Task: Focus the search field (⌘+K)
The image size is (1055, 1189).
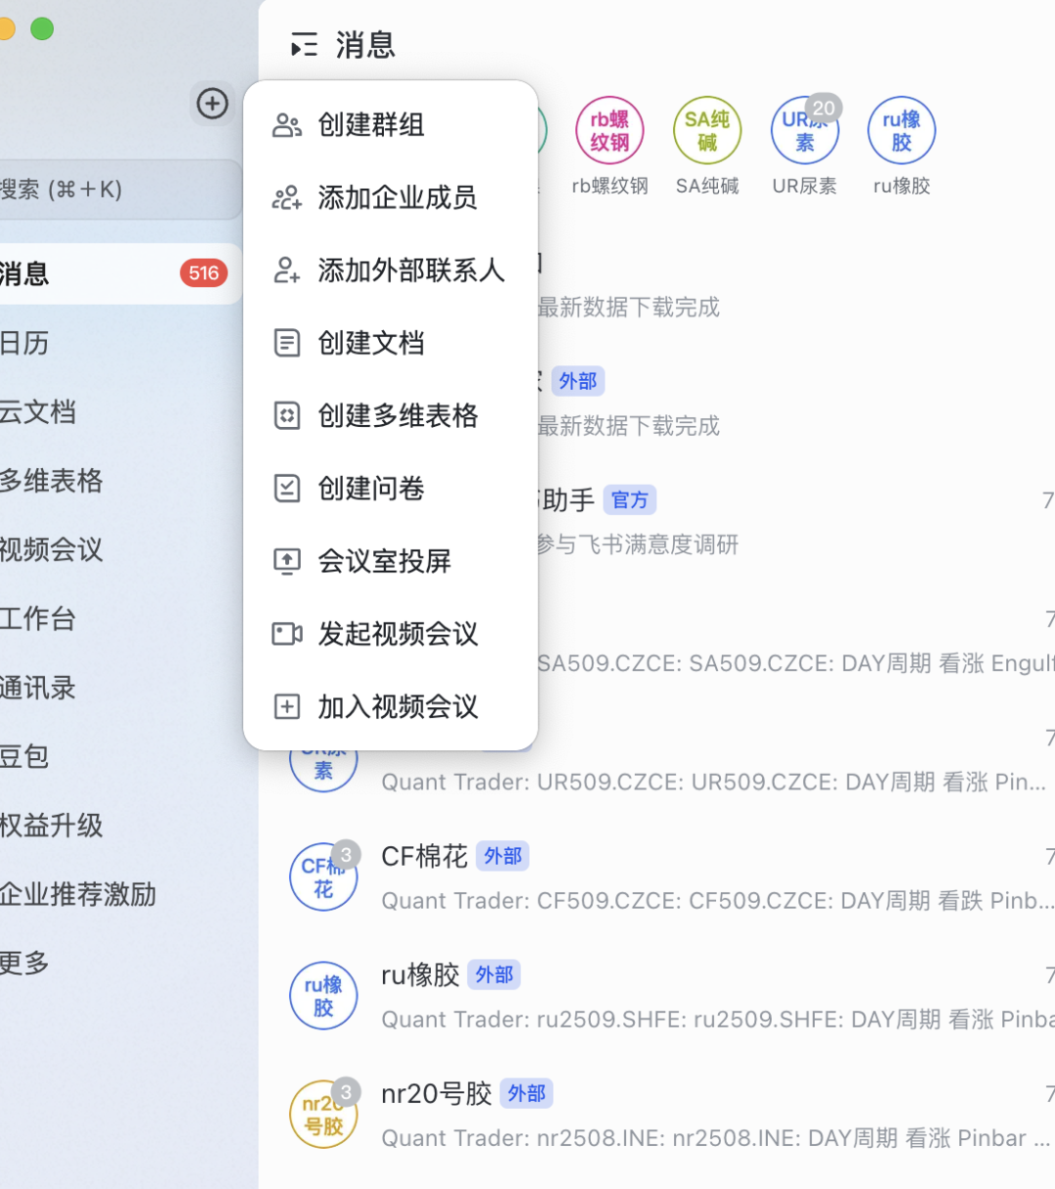Action: pyautogui.click(x=119, y=190)
